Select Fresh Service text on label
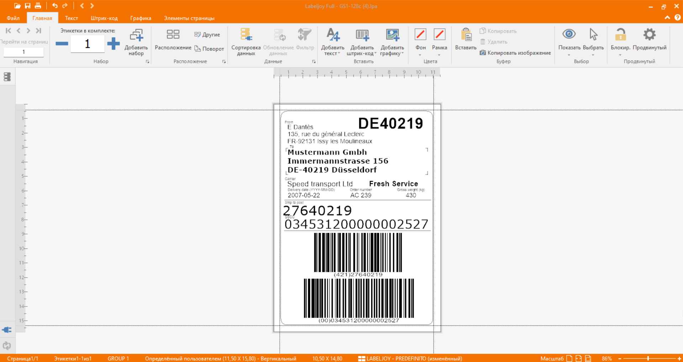The height and width of the screenshot is (362, 683). tap(393, 183)
